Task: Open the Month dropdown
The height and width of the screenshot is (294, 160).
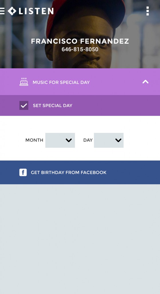Action: click(60, 140)
